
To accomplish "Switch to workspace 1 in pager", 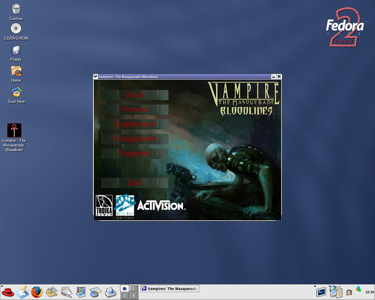I will coord(125,289).
